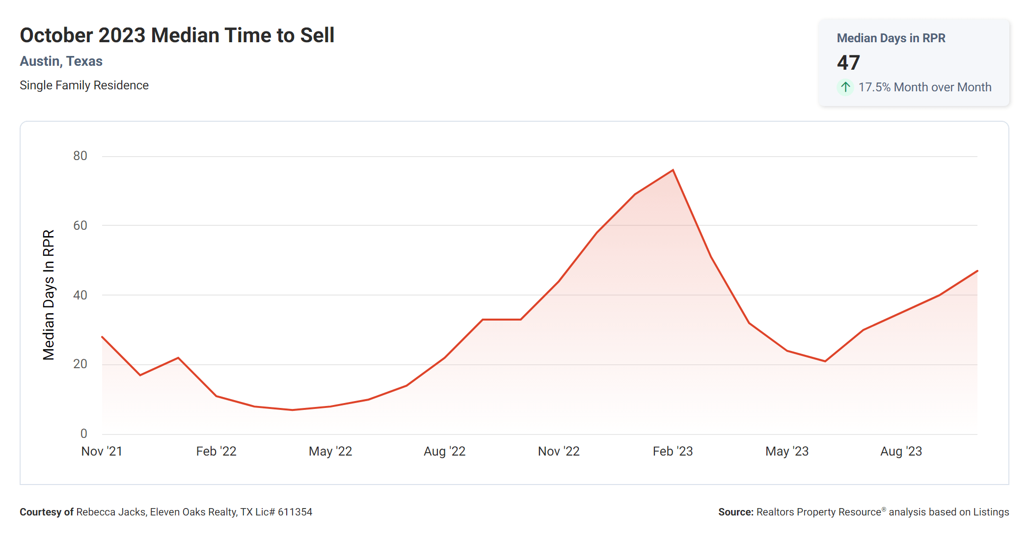Click the Feb '22 axis label
This screenshot has width=1029, height=540.
point(216,451)
